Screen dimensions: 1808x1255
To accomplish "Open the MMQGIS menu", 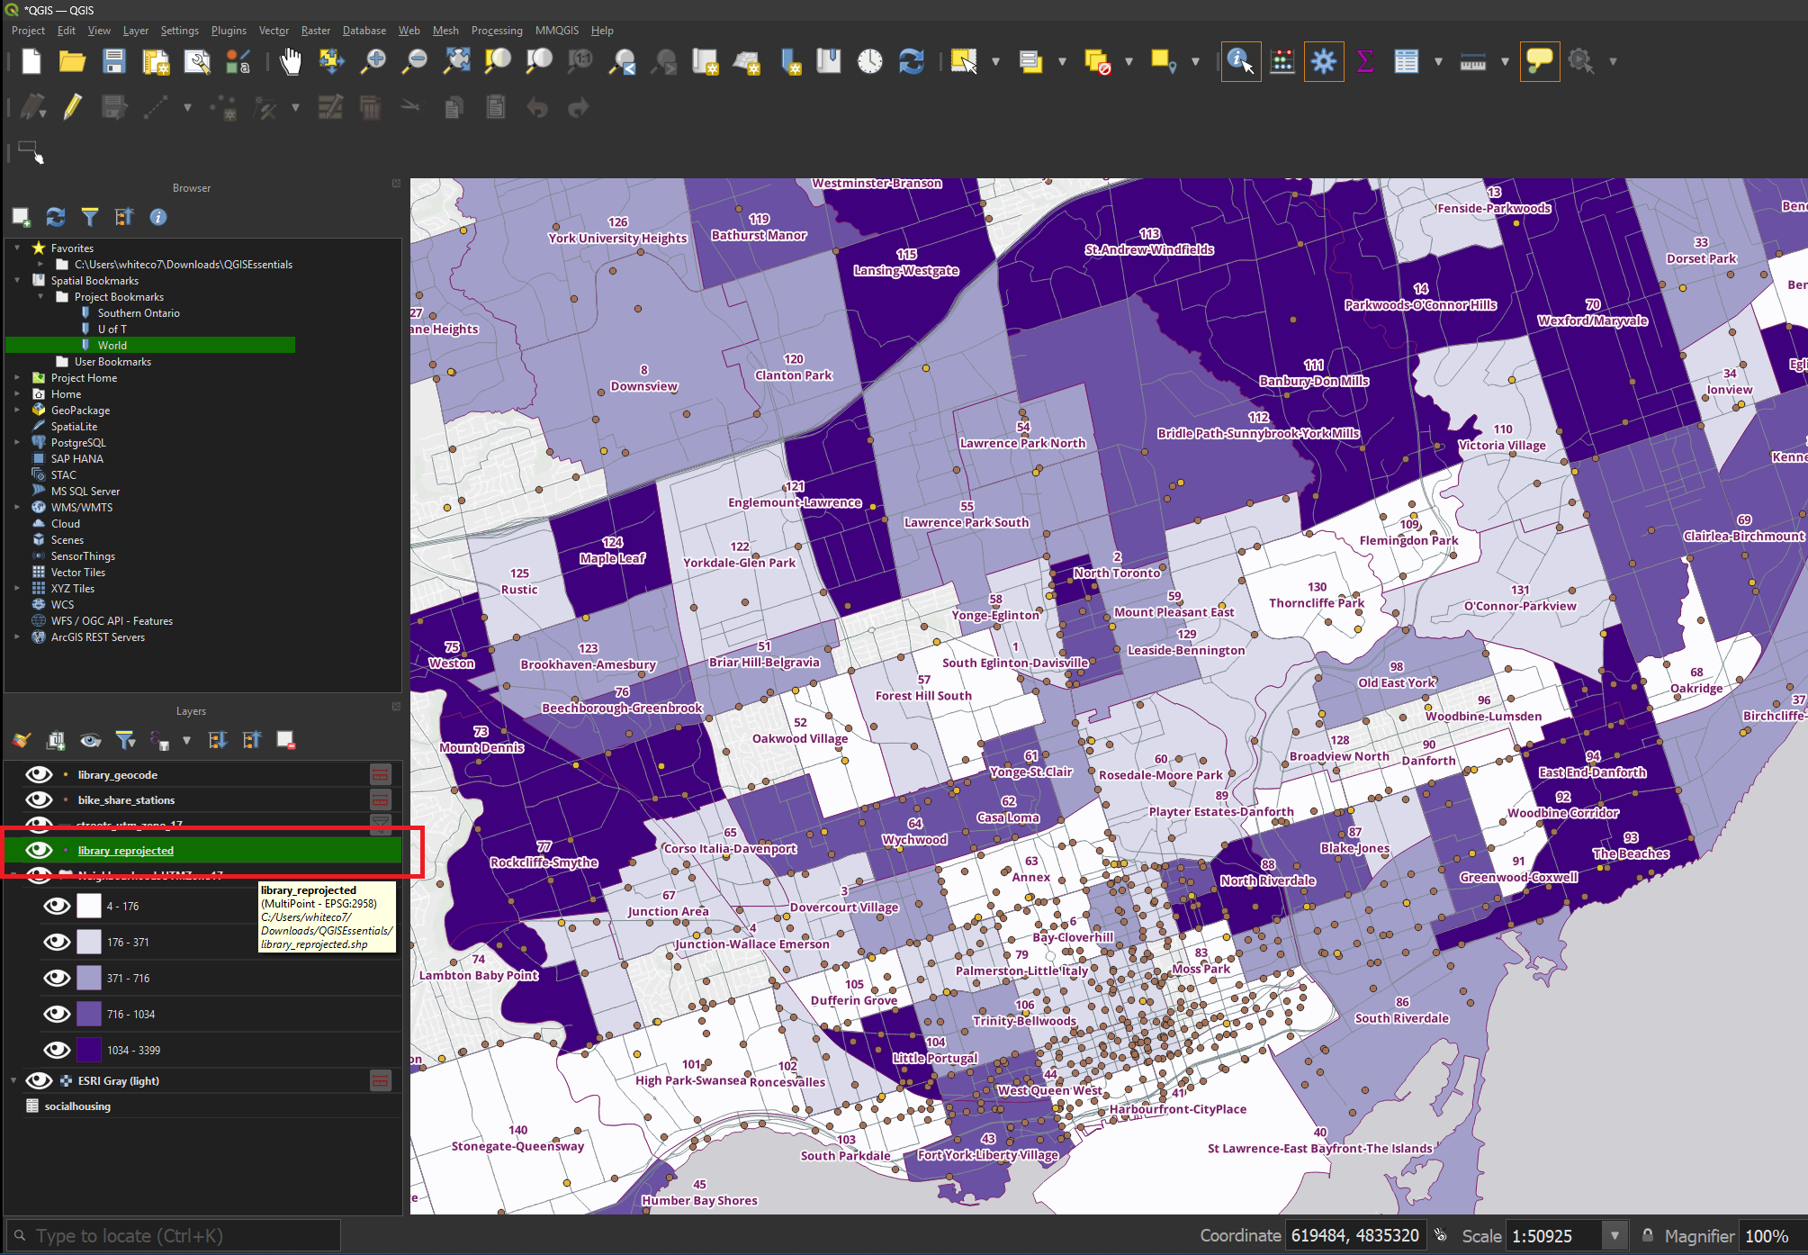I will 556,31.
